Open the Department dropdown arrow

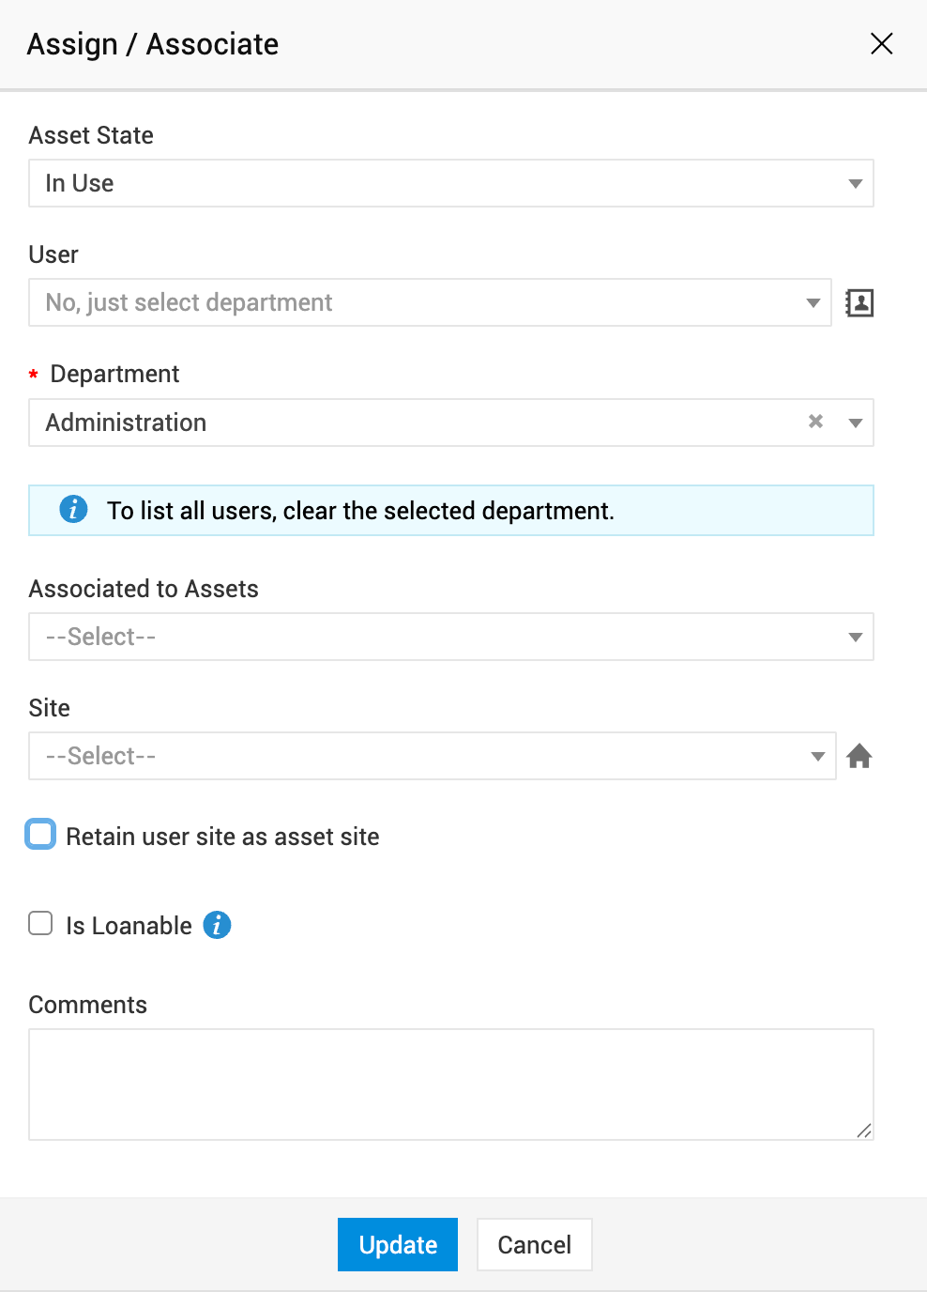(x=855, y=423)
